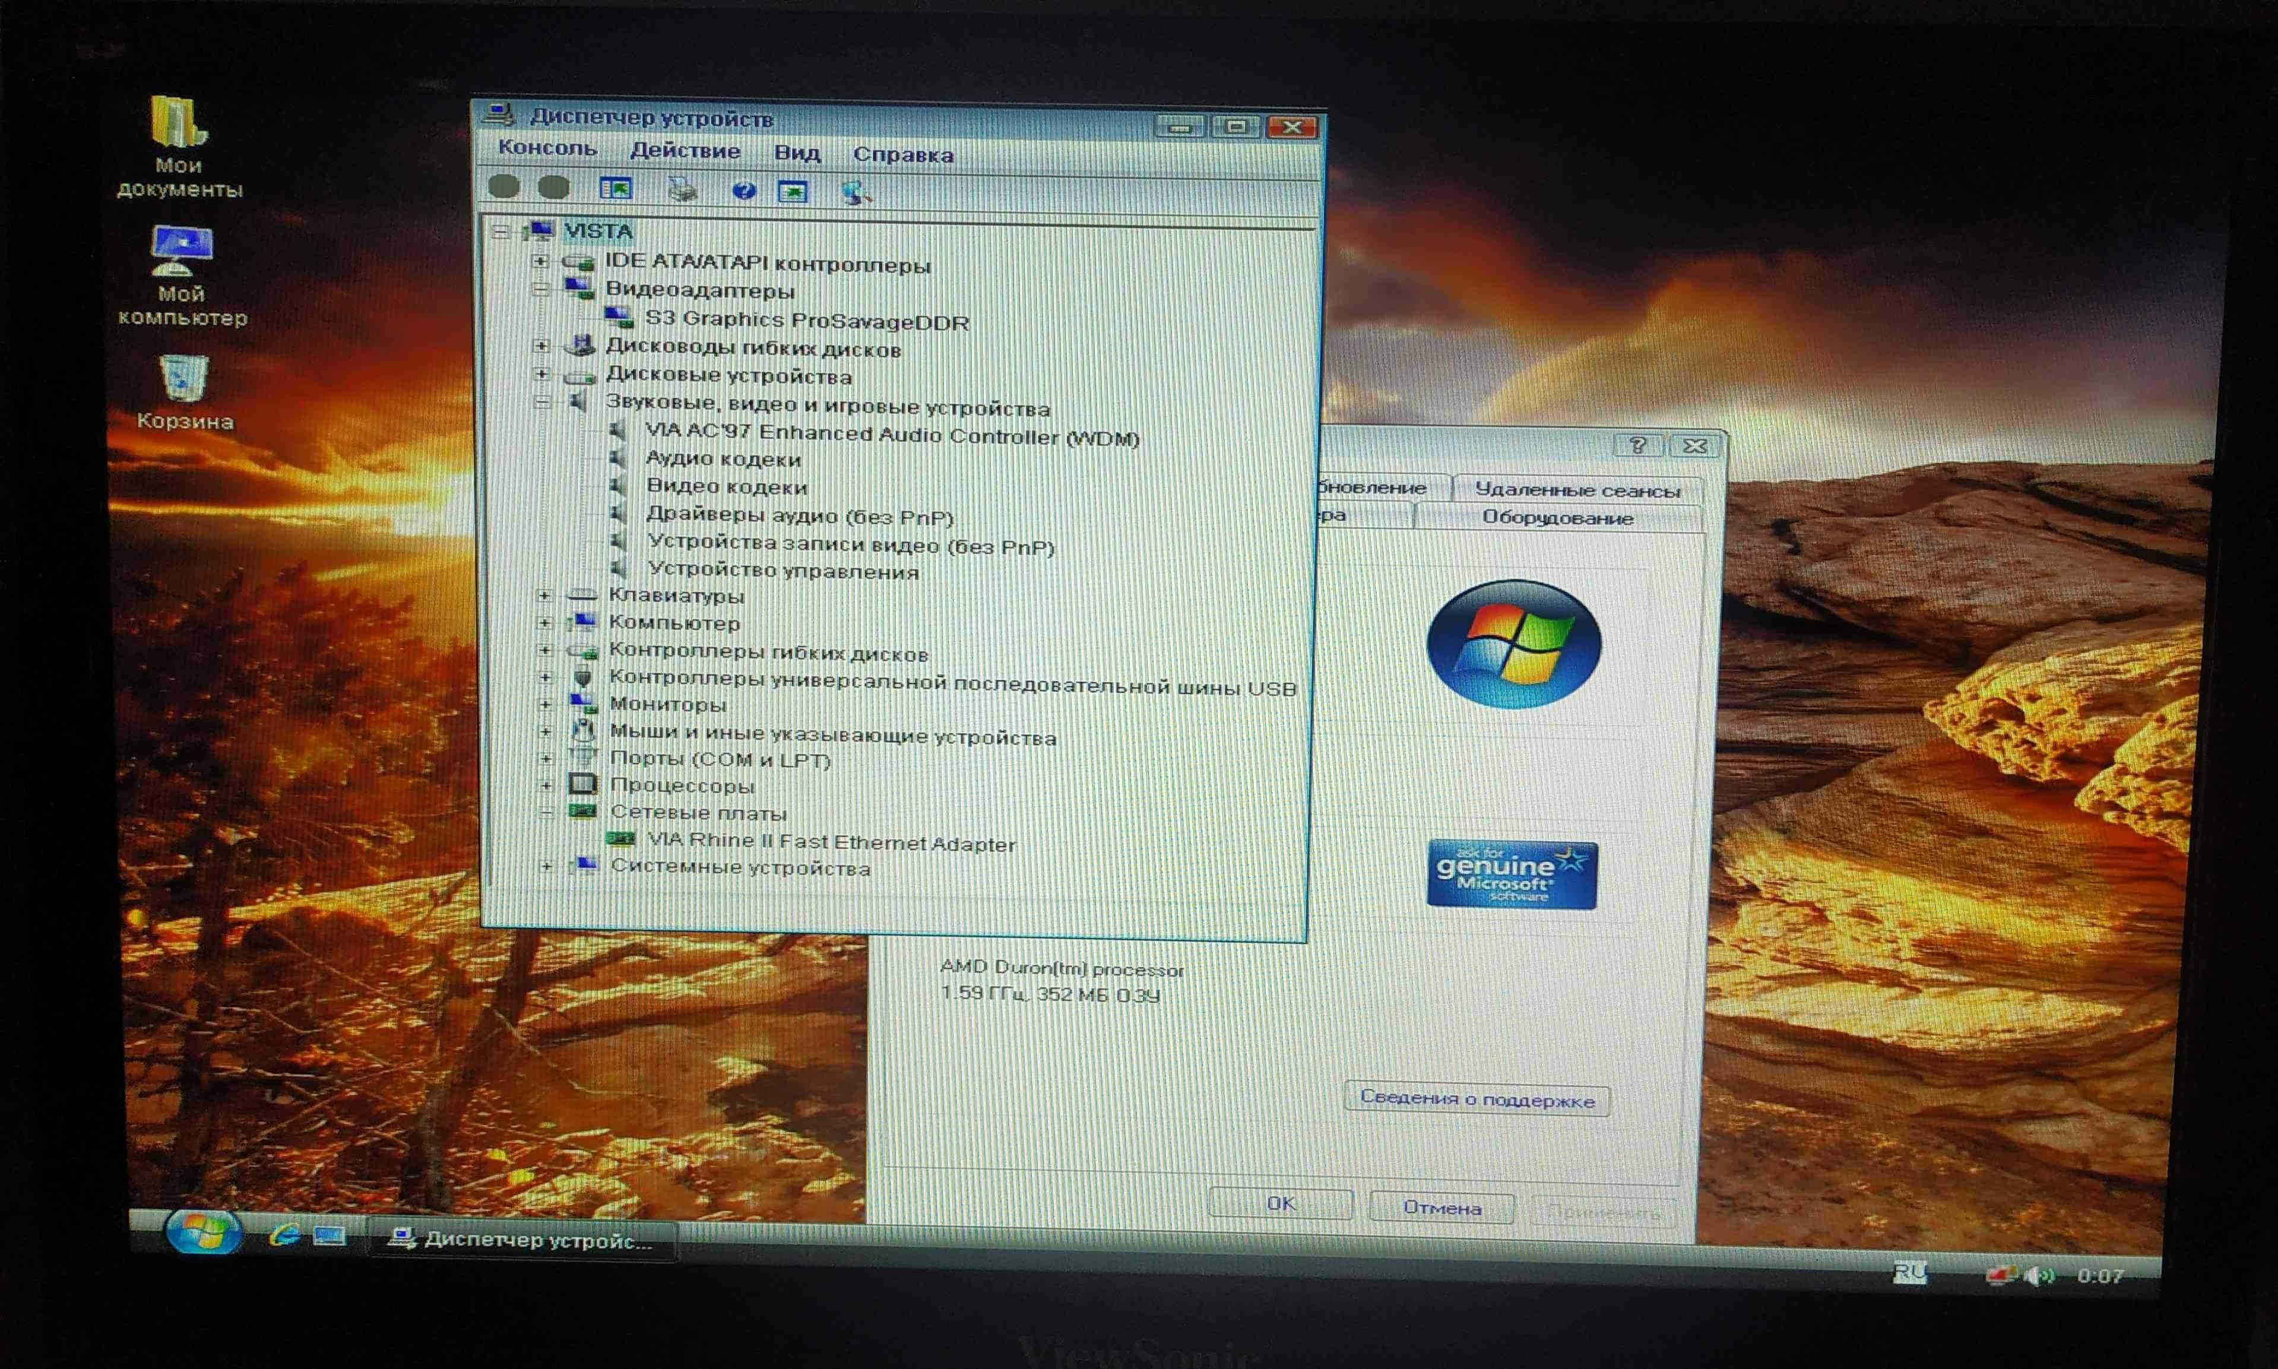Expand Системные устройства node

click(x=547, y=866)
